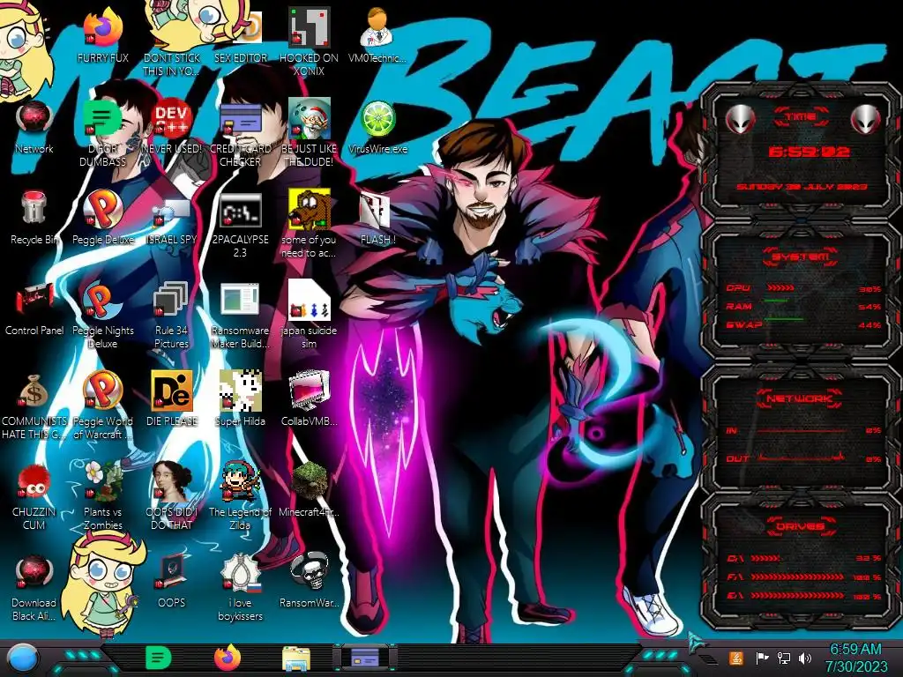This screenshot has width=903, height=677.
Task: Switch to the active credit card taskbar window
Action: click(x=364, y=658)
